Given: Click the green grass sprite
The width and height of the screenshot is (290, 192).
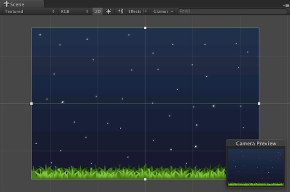Looking at the screenshot, I should pos(129,172).
